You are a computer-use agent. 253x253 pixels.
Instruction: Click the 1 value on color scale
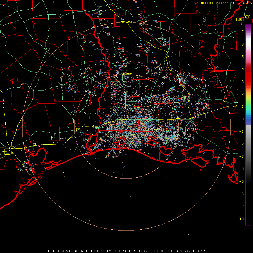click(243, 107)
